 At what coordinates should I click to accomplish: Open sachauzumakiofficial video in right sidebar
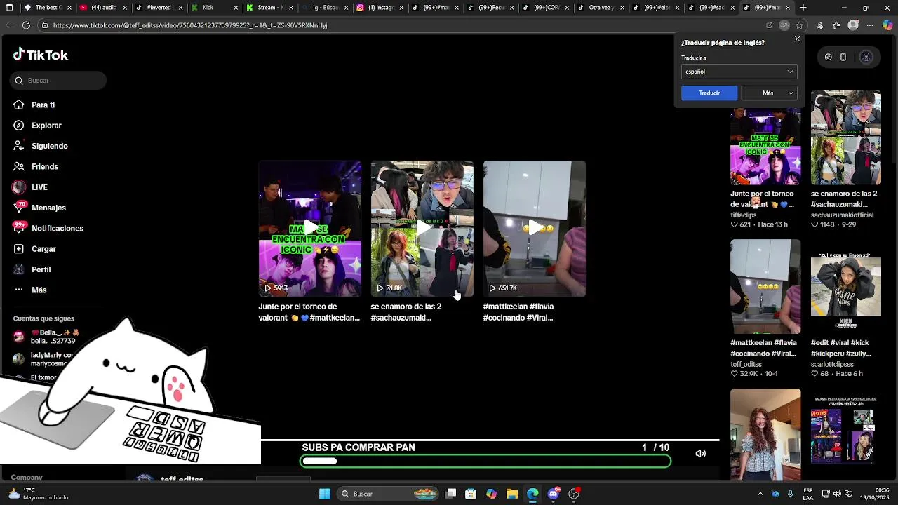click(846, 137)
